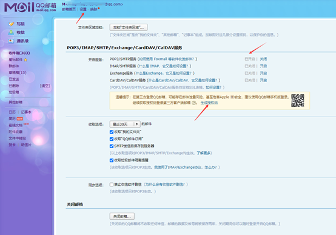The width and height of the screenshot is (336, 235).
Task: Click the 已开启 status text for POP3/SMTP
Action: click(x=250, y=59)
